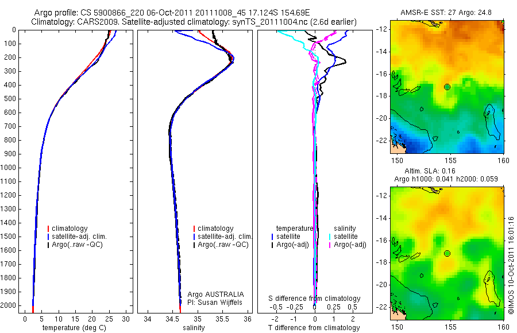Click the Argo float marker on SST map
The width and height of the screenshot is (517, 333).
coord(447,87)
